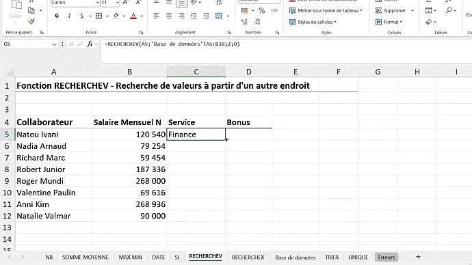
Task: Open font color dropdown arrow
Action: pos(142,16)
